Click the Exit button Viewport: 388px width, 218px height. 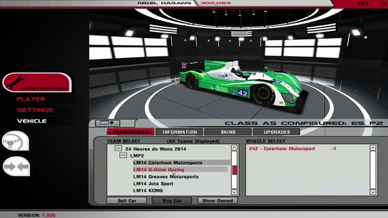coord(363,4)
